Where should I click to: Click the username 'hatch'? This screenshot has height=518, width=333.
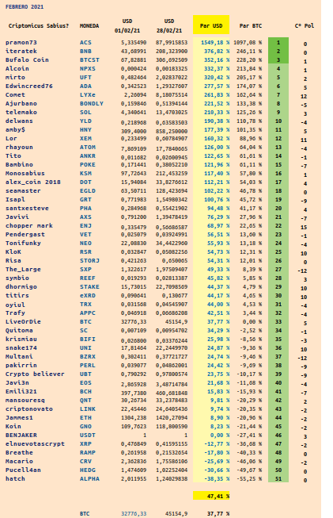pyautogui.click(x=15, y=478)
